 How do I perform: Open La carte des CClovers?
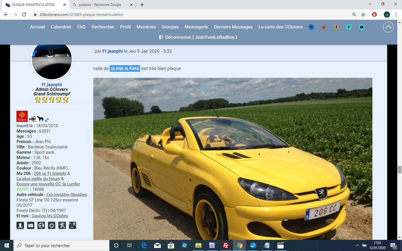tap(281, 27)
